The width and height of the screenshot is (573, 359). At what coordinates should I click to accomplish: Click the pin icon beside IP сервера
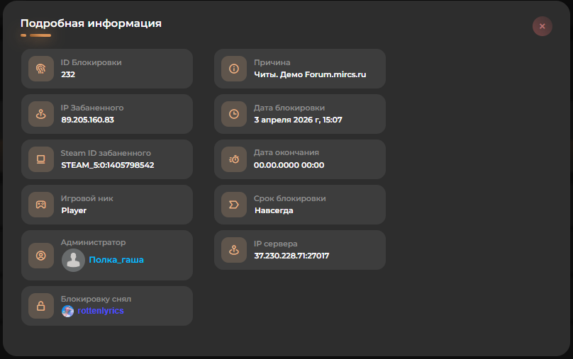[x=234, y=250]
